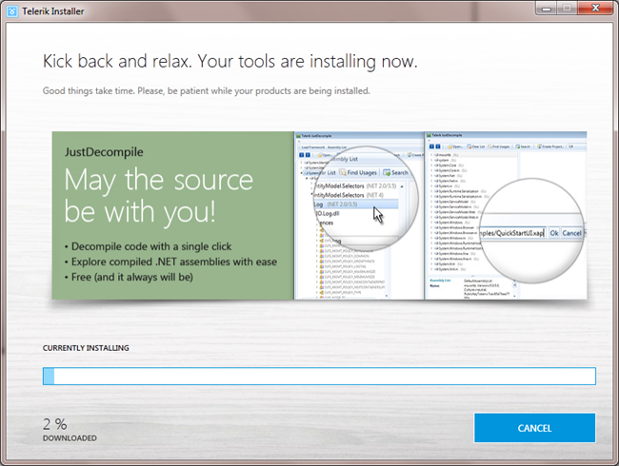
Task: Click 'Free (and it always will be)' text
Action: [x=131, y=278]
